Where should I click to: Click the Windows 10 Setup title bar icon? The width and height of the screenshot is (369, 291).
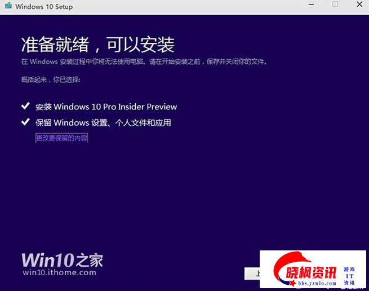tap(7, 7)
